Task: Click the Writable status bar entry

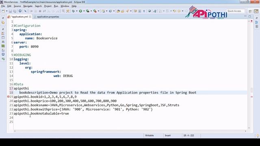Action: [149, 135]
